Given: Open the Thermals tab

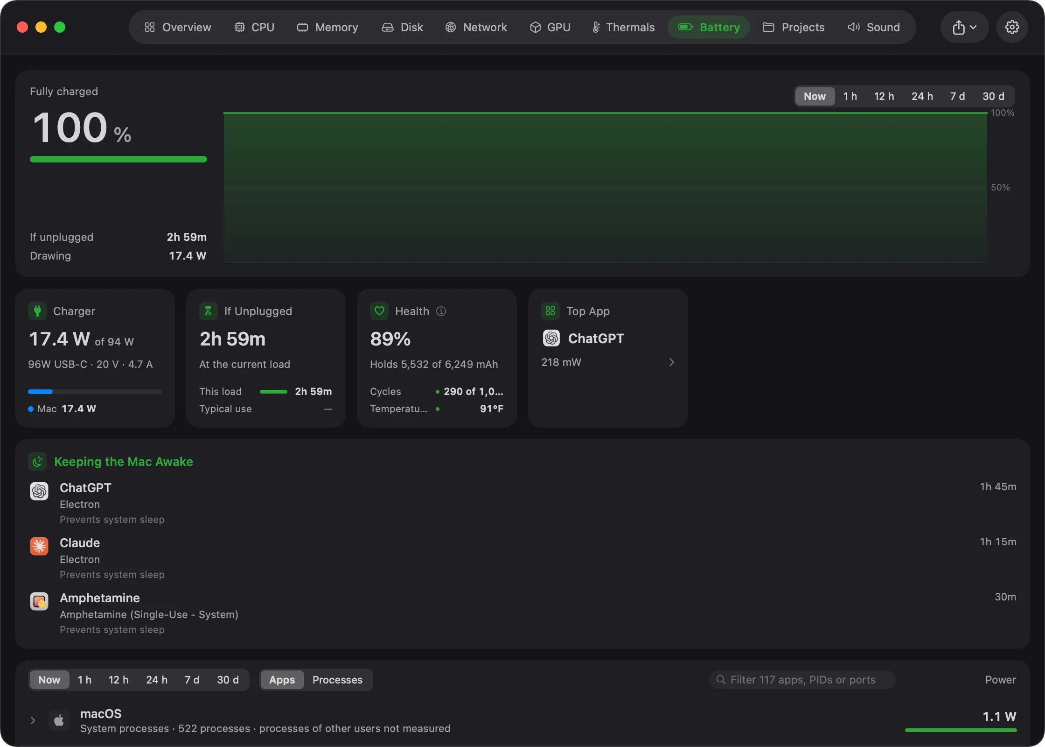Looking at the screenshot, I should 623,27.
